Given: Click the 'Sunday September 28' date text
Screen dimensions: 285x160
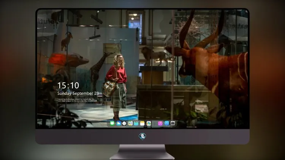Looking at the screenshot, I should (x=78, y=93).
